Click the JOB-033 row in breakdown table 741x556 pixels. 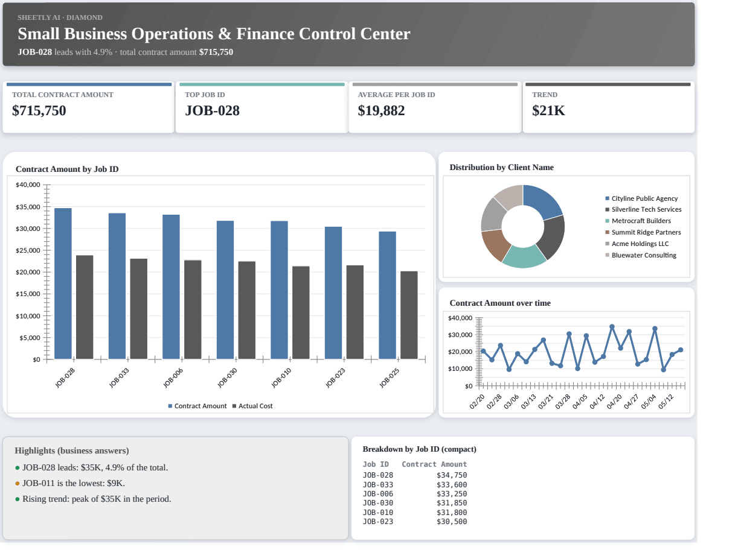pyautogui.click(x=415, y=485)
